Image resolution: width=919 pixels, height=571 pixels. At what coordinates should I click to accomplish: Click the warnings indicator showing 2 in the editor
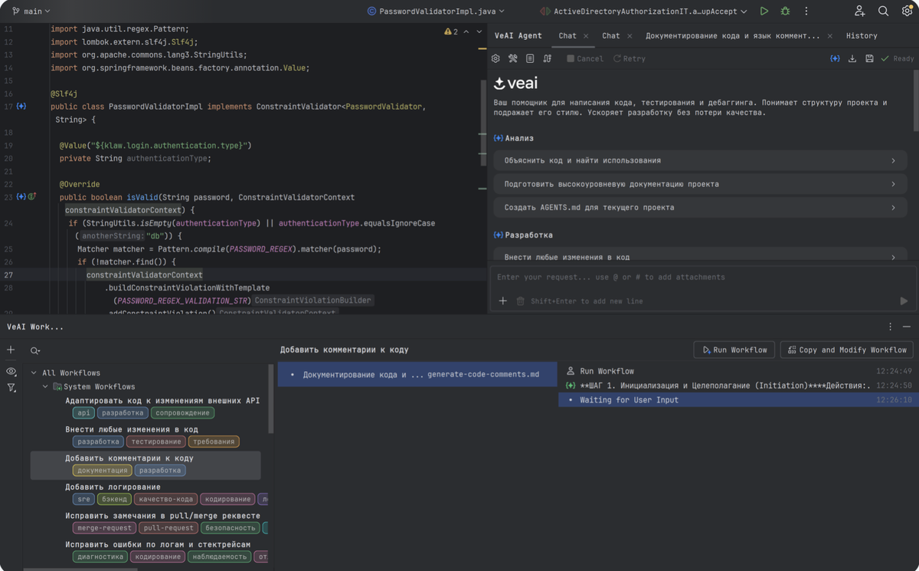[x=451, y=31]
